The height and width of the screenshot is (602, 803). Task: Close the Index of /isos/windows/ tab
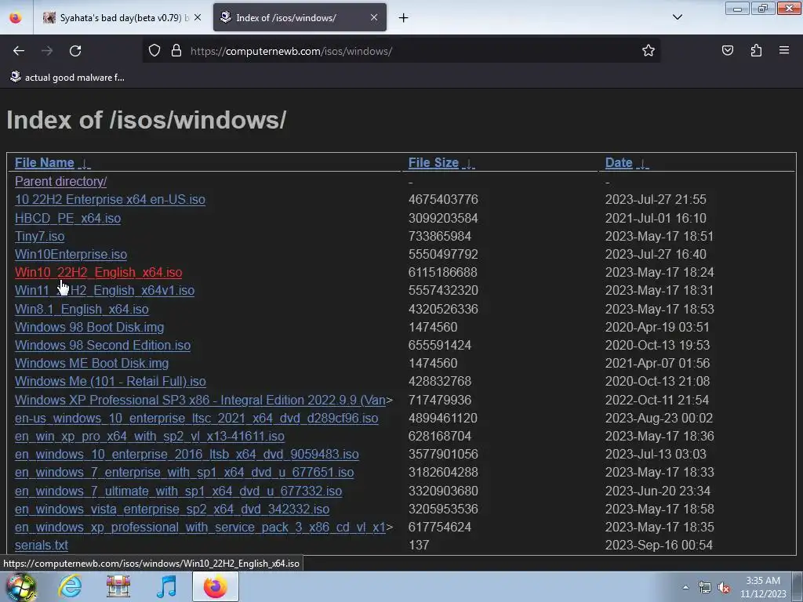[374, 17]
